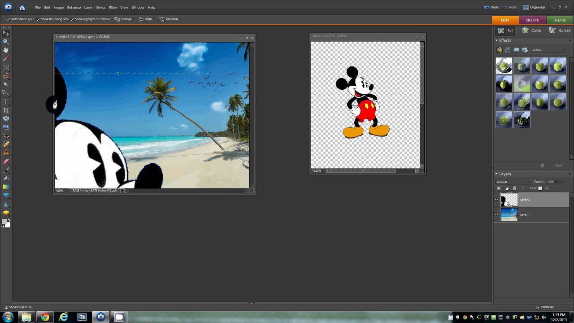Expand Show Project Bin
Image resolution: width=574 pixels, height=323 pixels.
click(18, 307)
